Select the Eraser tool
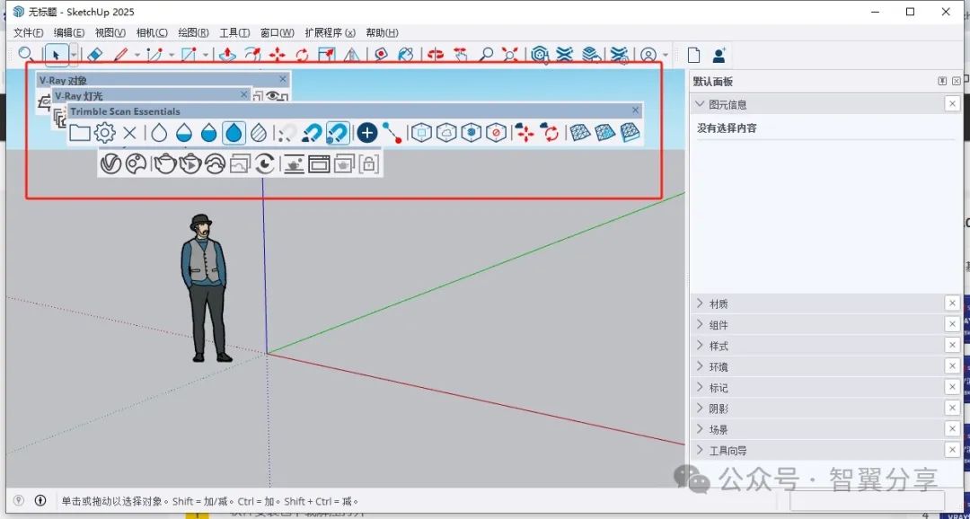Image resolution: width=970 pixels, height=519 pixels. (x=94, y=55)
